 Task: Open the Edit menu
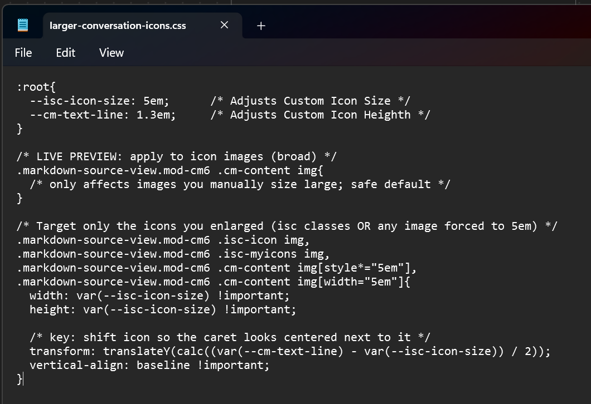(65, 52)
